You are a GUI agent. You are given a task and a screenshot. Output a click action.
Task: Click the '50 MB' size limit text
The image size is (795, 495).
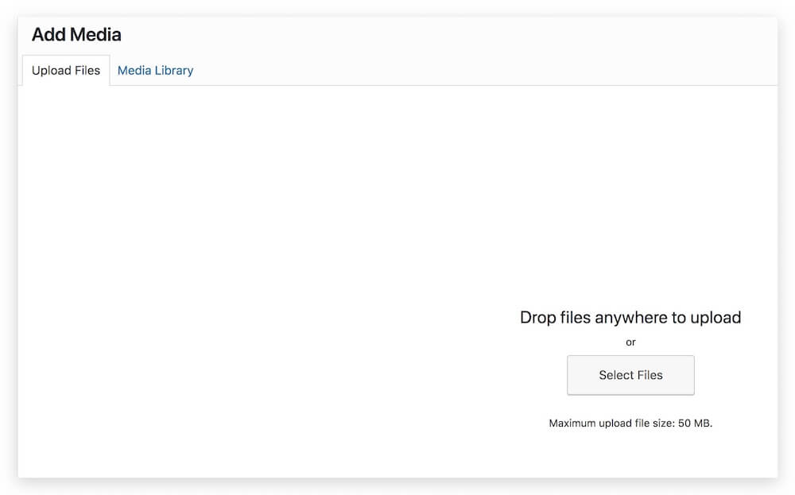[x=694, y=423]
